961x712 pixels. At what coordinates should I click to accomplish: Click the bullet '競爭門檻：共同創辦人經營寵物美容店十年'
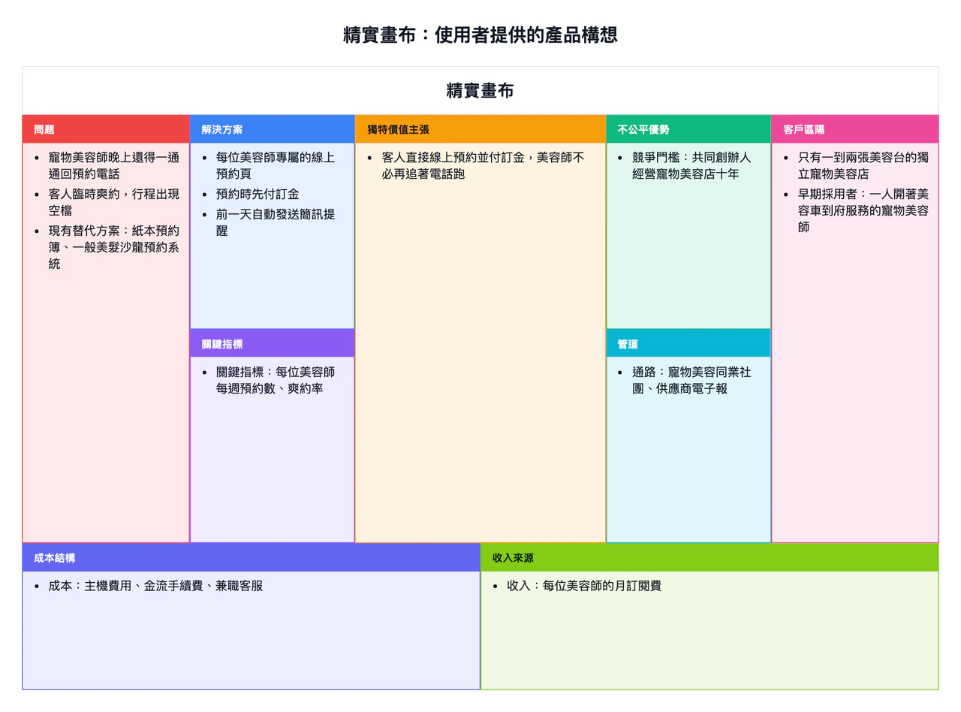691,166
